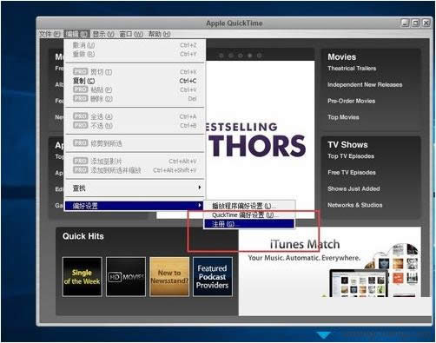Select QuickTime 偏好设置 entry

point(250,215)
